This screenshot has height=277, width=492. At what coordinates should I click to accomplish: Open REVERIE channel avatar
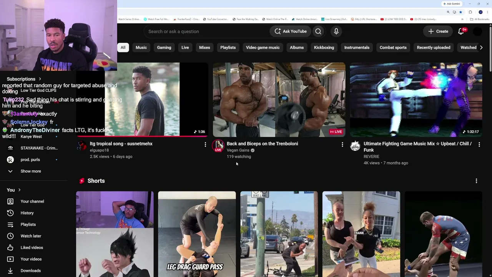pos(355,146)
